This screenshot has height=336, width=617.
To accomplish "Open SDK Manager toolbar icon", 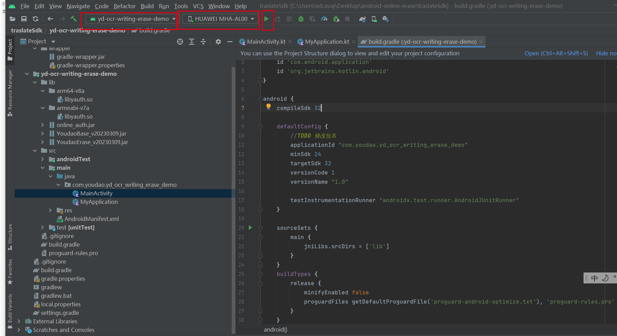I will 386,19.
